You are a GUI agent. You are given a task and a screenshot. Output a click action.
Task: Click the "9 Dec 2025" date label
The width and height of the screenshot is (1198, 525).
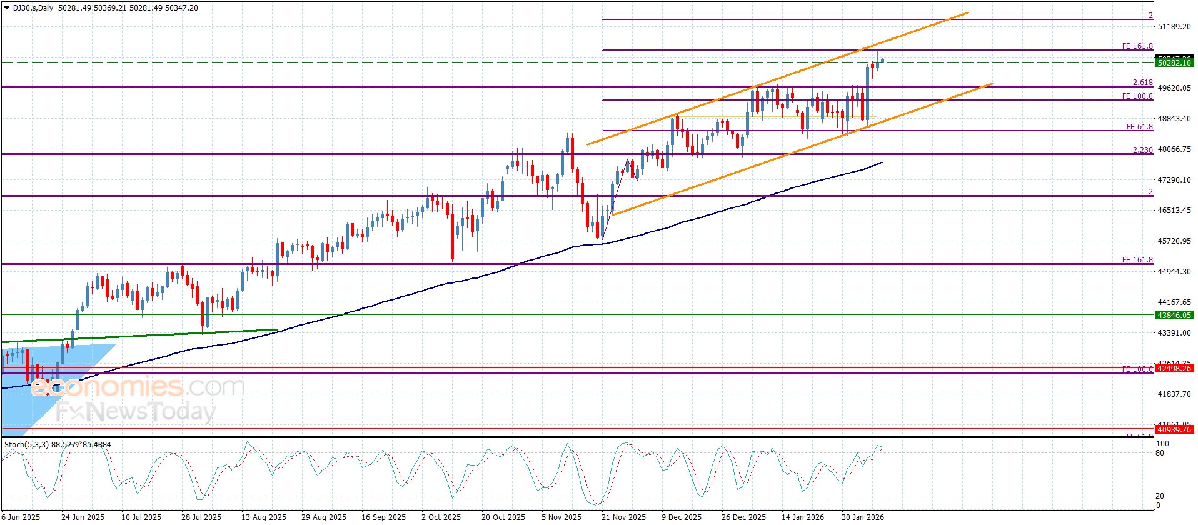pyautogui.click(x=682, y=517)
